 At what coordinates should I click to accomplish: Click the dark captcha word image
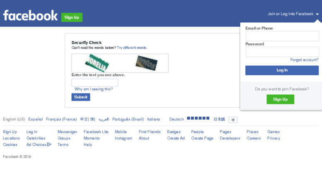pos(146,63)
